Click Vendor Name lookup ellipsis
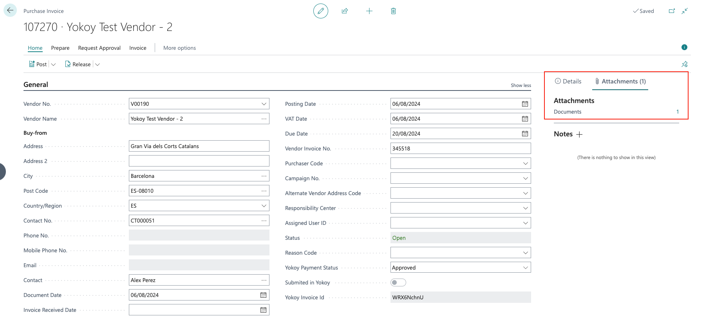The width and height of the screenshot is (705, 324). [264, 119]
